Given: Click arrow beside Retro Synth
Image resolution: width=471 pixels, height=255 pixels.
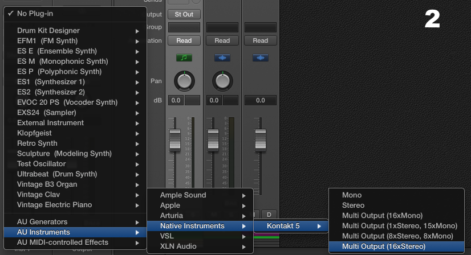Looking at the screenshot, I should tap(137, 143).
